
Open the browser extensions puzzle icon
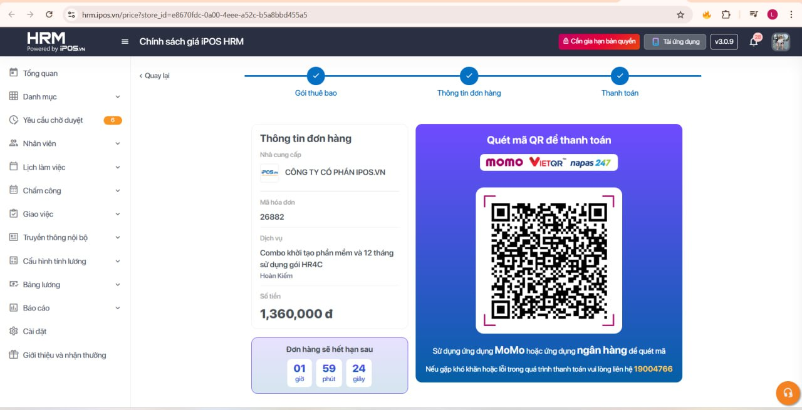pyautogui.click(x=726, y=14)
